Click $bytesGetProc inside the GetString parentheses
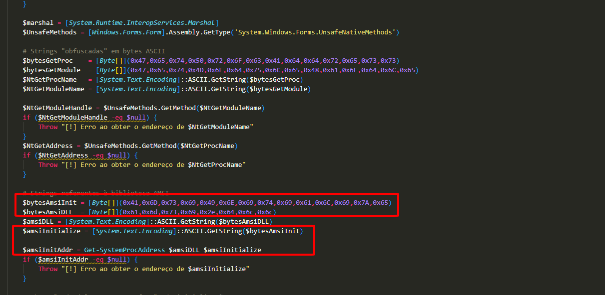The width and height of the screenshot is (605, 295). pyautogui.click(x=274, y=80)
